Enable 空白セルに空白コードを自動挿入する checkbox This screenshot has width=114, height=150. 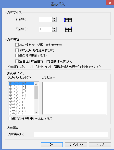coord(17,61)
